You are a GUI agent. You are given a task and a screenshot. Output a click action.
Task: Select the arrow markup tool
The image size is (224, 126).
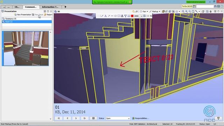pyautogui.click(x=109, y=16)
